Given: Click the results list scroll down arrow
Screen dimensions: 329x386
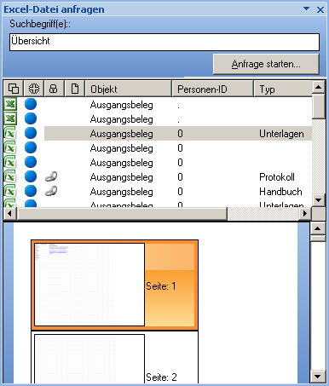Looking at the screenshot, I should [319, 200].
